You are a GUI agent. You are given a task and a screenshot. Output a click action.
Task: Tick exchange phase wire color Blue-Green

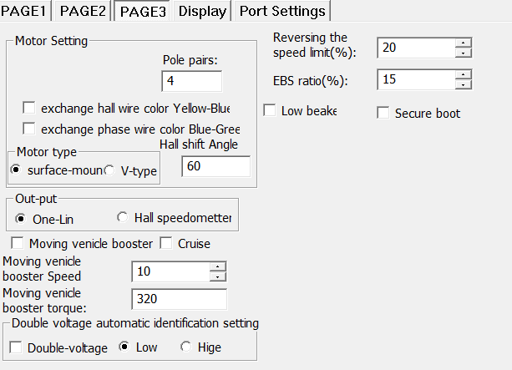pos(30,129)
